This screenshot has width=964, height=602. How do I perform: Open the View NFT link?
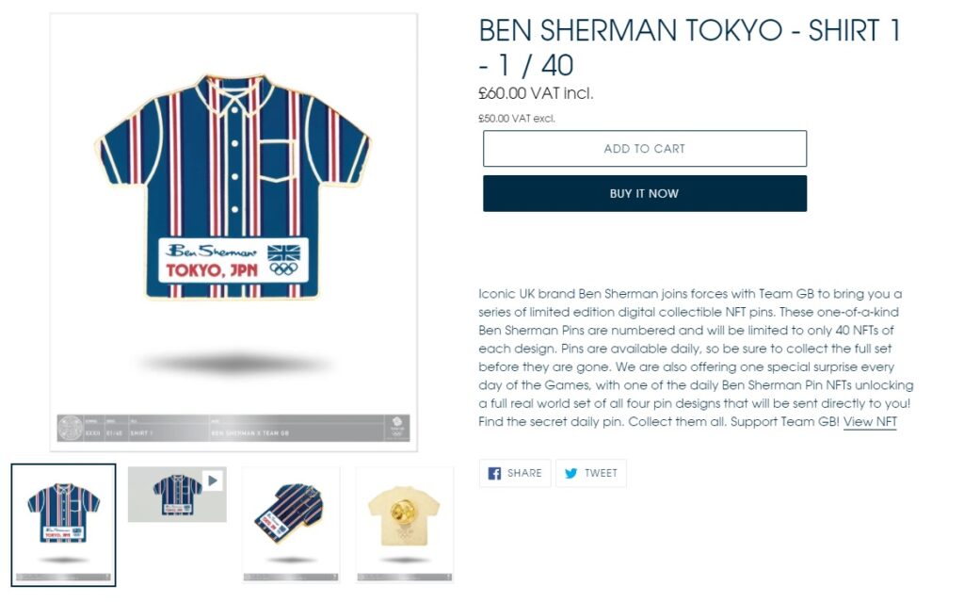[870, 422]
